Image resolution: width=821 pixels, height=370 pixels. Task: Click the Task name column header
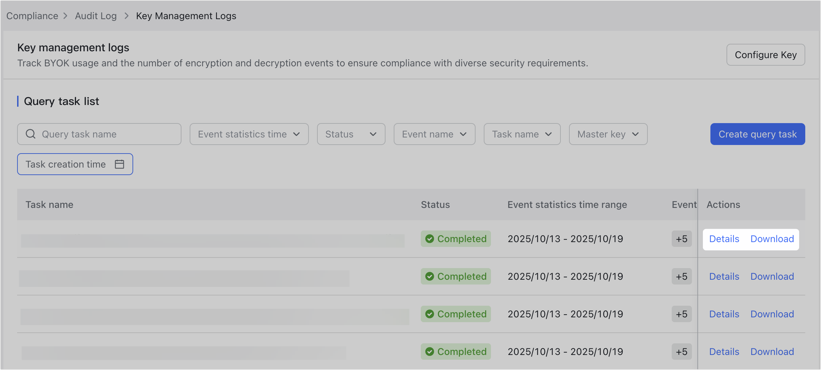(49, 204)
